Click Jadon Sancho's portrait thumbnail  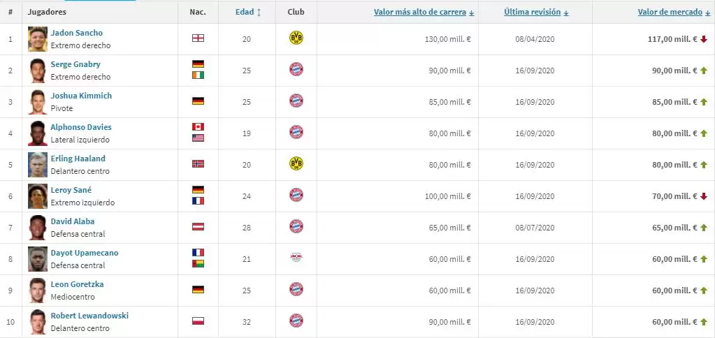coord(38,38)
